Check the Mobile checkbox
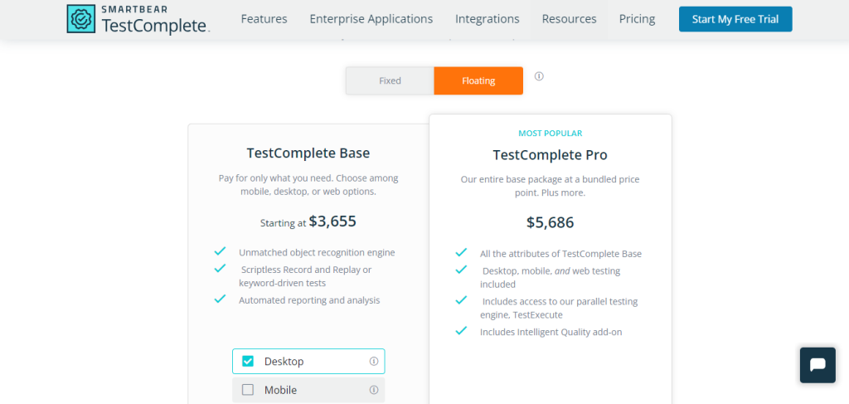The image size is (849, 404). tap(247, 390)
